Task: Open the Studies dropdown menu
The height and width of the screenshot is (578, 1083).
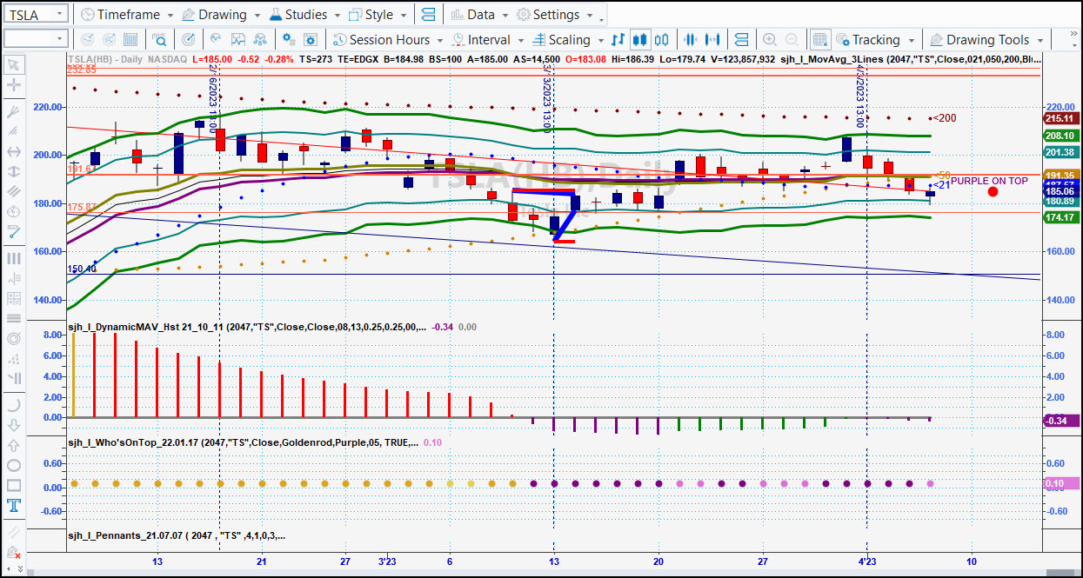Action: click(304, 15)
